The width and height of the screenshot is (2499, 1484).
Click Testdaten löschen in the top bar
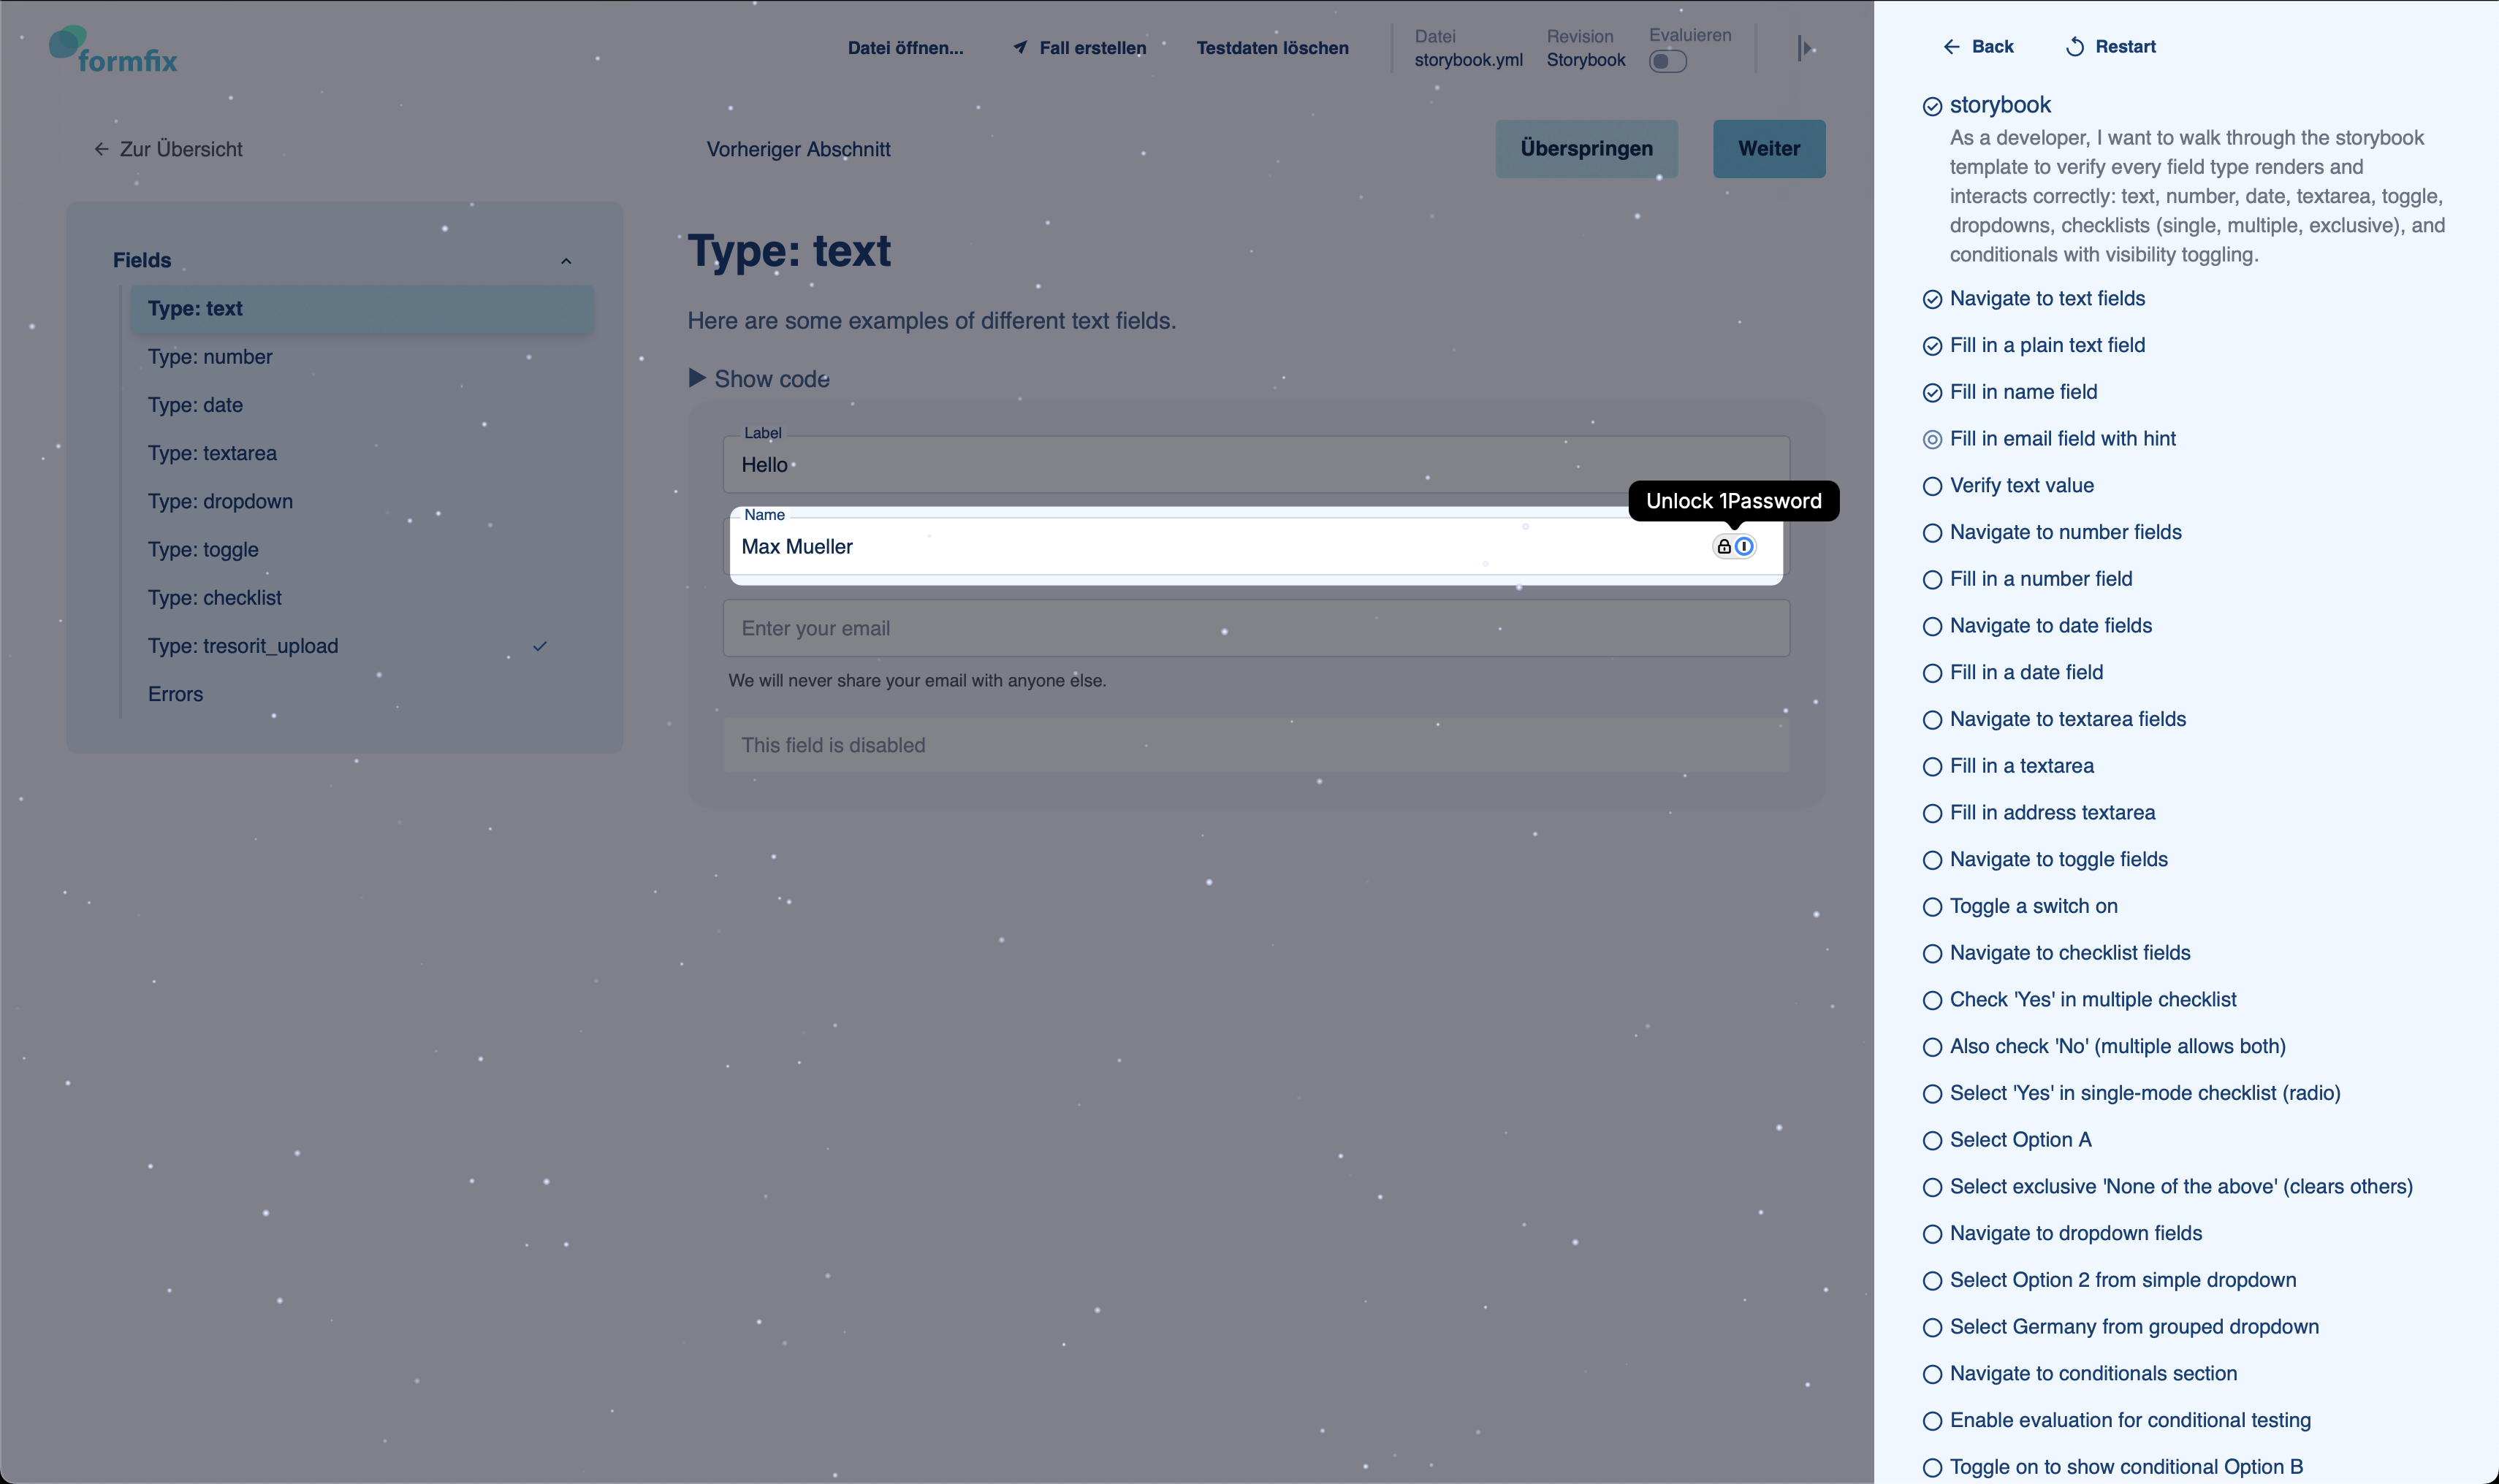pos(1271,47)
